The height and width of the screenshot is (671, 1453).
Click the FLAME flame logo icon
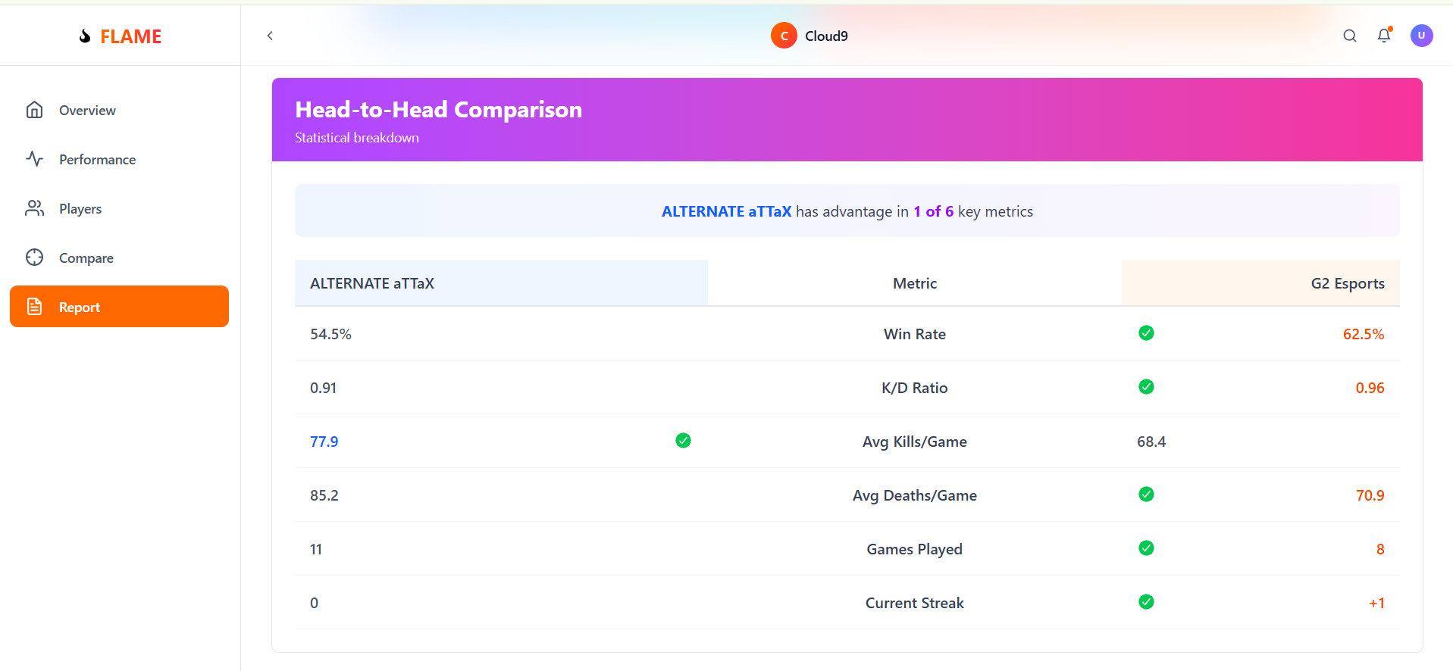pyautogui.click(x=85, y=36)
